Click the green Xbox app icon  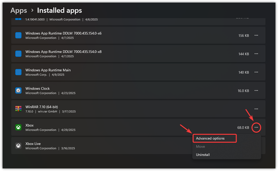click(x=18, y=127)
